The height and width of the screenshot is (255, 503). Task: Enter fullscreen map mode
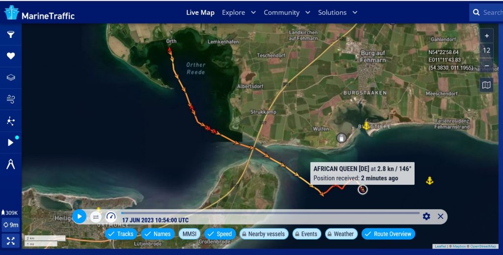pos(10,240)
